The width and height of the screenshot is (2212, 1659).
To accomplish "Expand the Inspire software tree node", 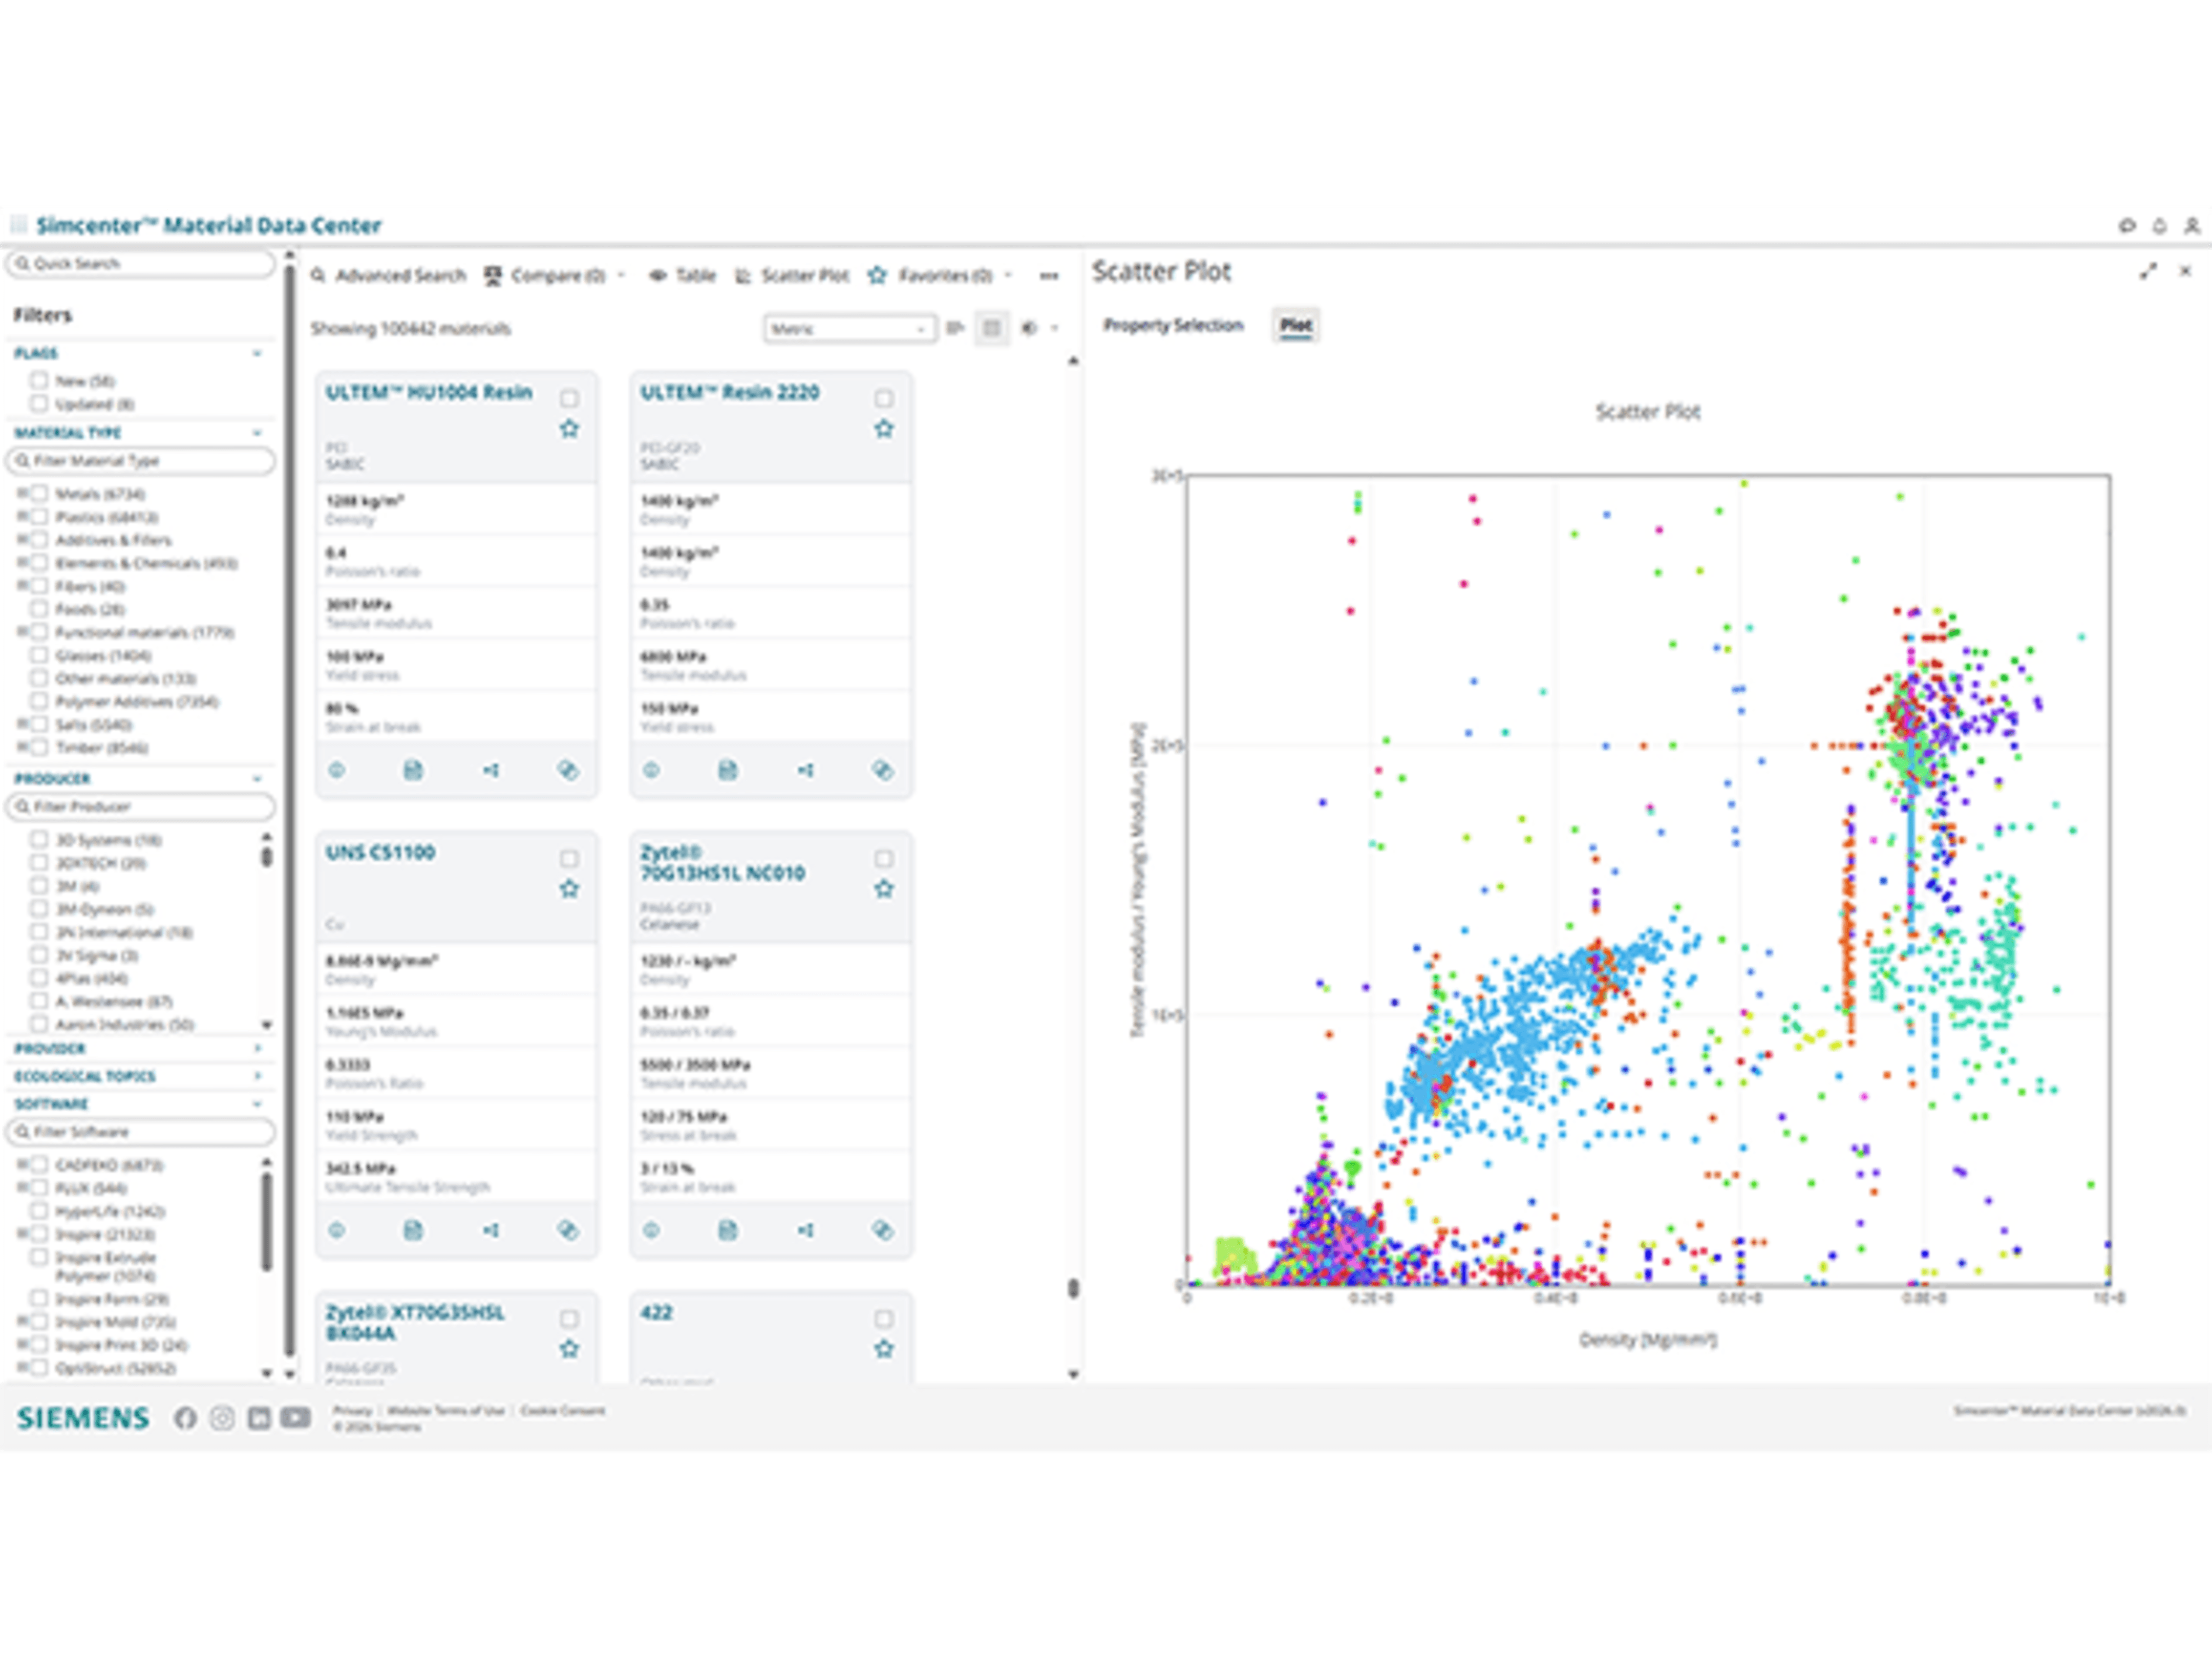I will coord(22,1234).
